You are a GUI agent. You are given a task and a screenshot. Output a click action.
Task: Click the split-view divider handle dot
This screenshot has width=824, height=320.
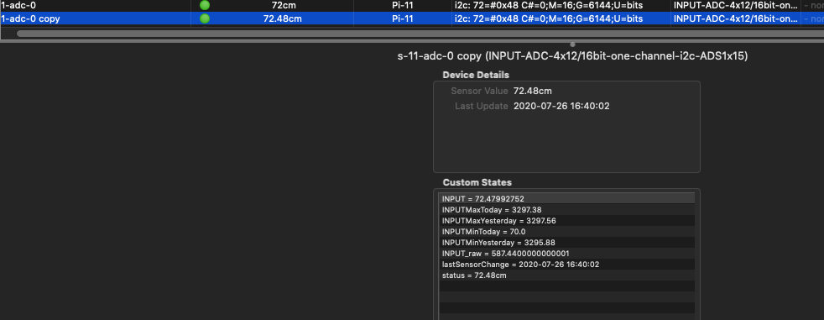click(x=572, y=45)
